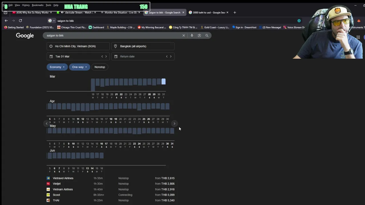The image size is (365, 205).
Task: Click the Google logo
Action: [x=25, y=36]
